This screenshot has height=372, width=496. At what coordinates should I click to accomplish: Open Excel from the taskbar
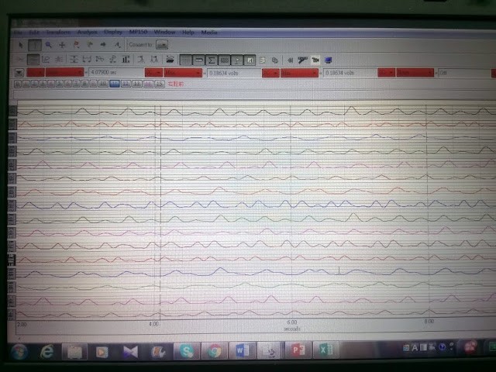(325, 350)
